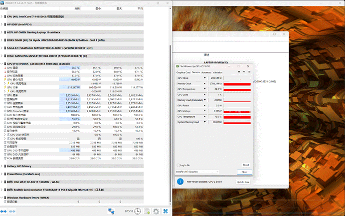This screenshot has height=216, width=345.
Task: Click the Update Now button
Action: (243, 182)
